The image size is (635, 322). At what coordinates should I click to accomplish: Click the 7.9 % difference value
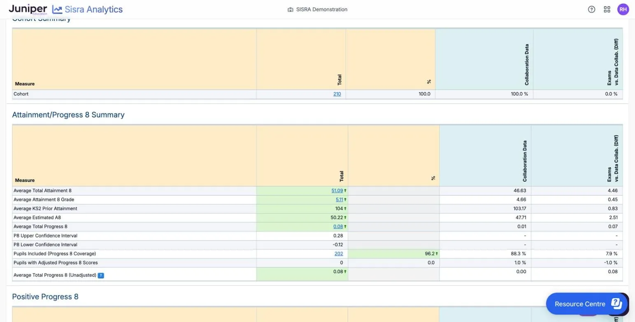(x=612, y=254)
